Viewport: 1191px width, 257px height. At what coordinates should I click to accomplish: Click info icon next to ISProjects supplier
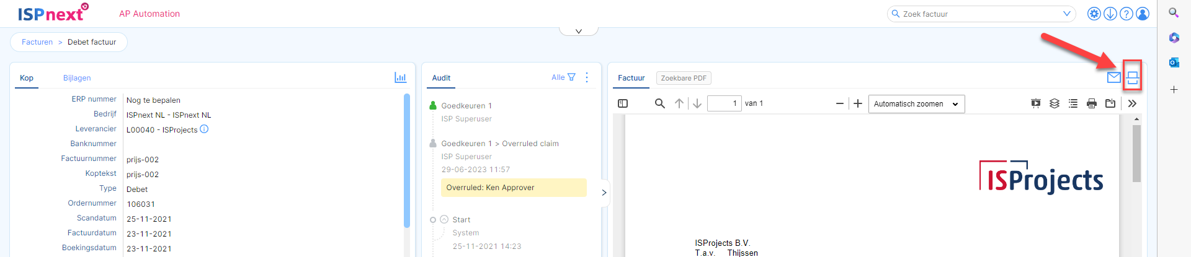click(x=204, y=129)
